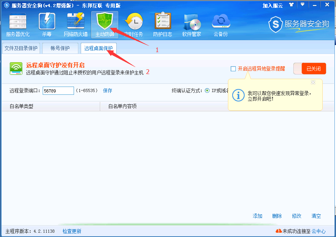
Task: Open the 防护日志 protection log clipboard icon
Action: click(x=163, y=21)
